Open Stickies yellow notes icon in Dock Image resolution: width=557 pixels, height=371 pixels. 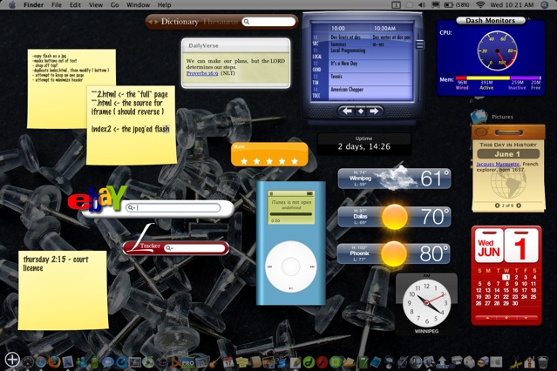tap(242, 362)
